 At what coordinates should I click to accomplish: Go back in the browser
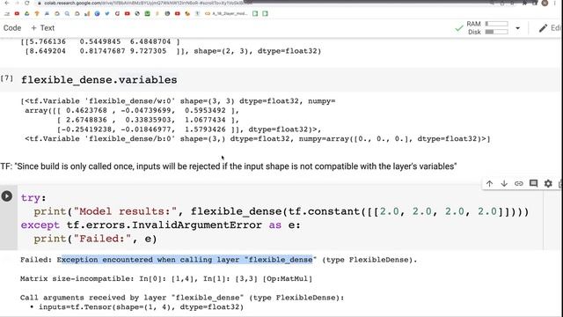pyautogui.click(x=7, y=3)
